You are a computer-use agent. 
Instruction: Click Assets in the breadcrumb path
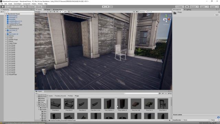coord(51,96)
